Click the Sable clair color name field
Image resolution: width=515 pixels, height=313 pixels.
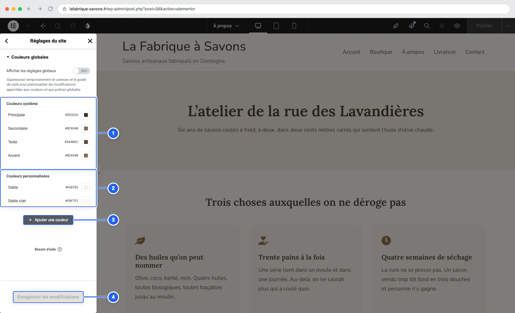(x=17, y=201)
